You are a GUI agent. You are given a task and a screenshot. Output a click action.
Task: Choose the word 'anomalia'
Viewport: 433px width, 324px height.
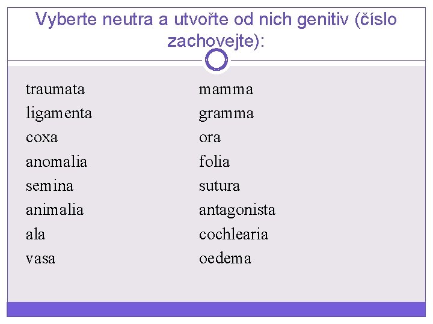(57, 161)
